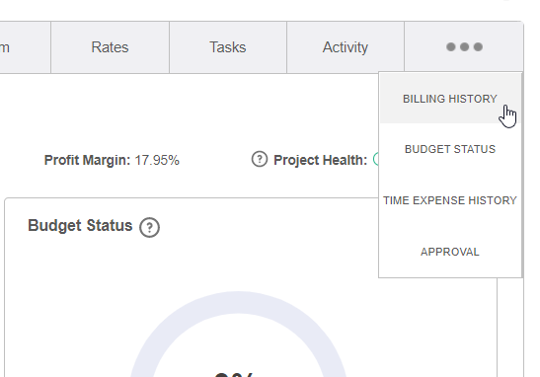
Task: Switch to the Tasks tab
Action: pyautogui.click(x=228, y=47)
